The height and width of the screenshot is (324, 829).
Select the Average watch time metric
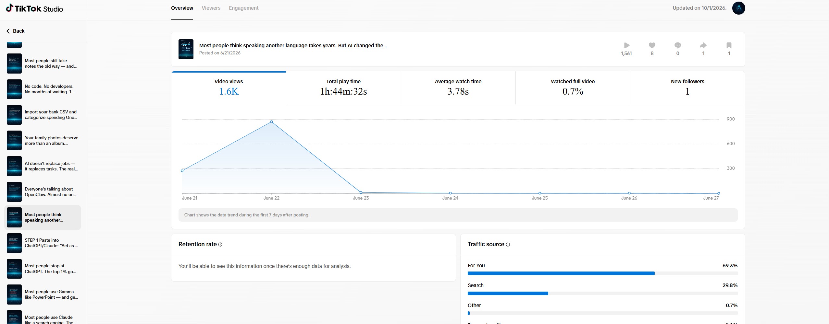(458, 88)
